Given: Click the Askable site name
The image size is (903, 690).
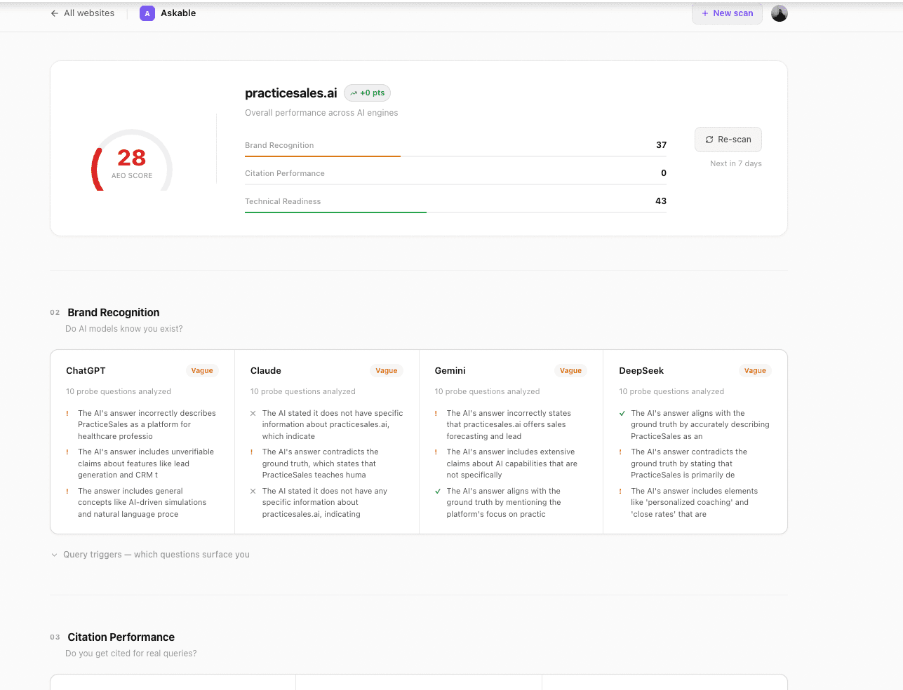Looking at the screenshot, I should click(178, 13).
